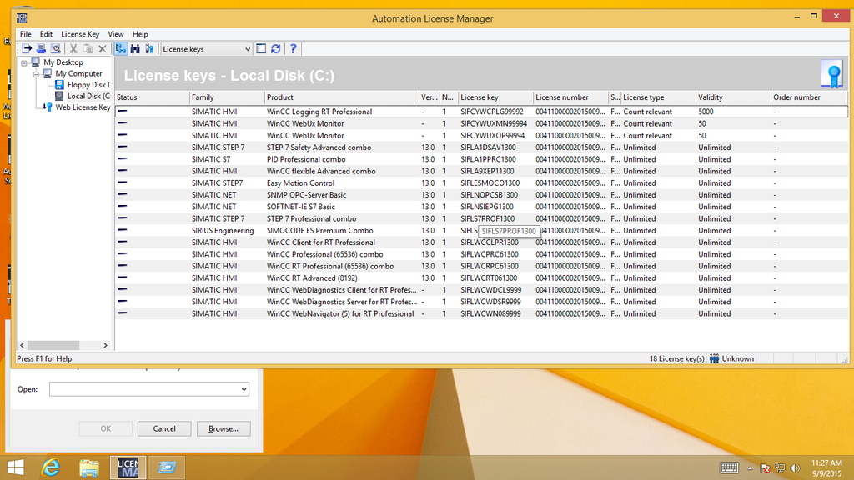Click the Floppy Disk drive icon

59,85
